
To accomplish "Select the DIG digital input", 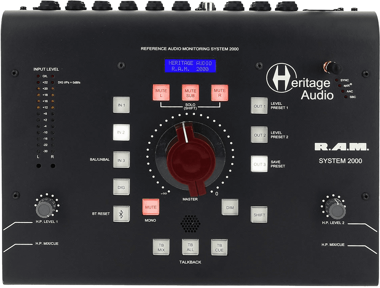I will (x=121, y=187).
